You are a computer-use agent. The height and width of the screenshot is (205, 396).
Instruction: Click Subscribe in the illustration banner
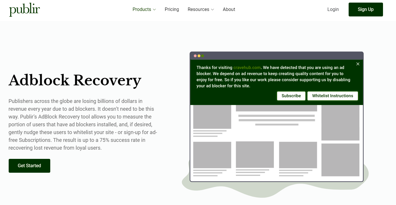(x=291, y=96)
